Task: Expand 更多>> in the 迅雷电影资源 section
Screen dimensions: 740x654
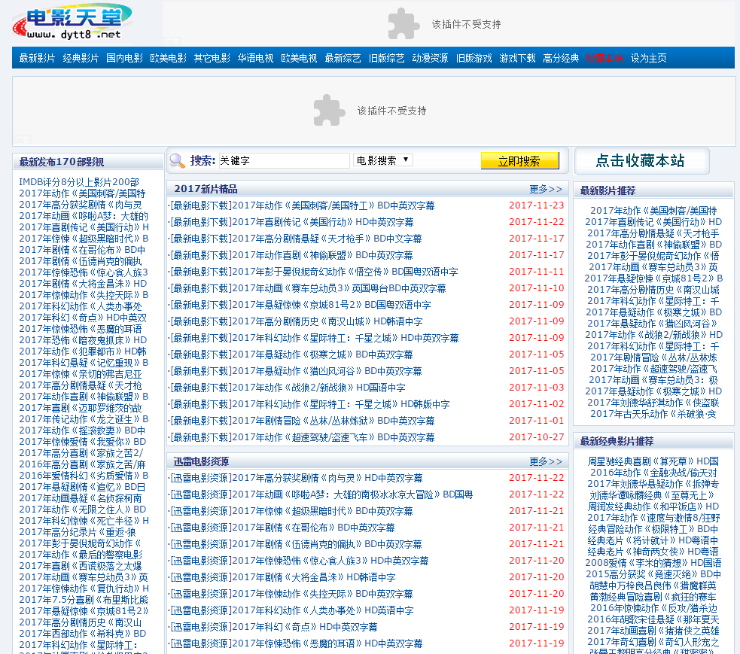Action: pos(545,461)
